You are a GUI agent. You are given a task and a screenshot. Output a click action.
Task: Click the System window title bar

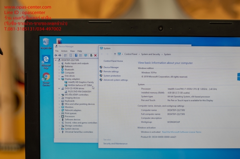169,48
